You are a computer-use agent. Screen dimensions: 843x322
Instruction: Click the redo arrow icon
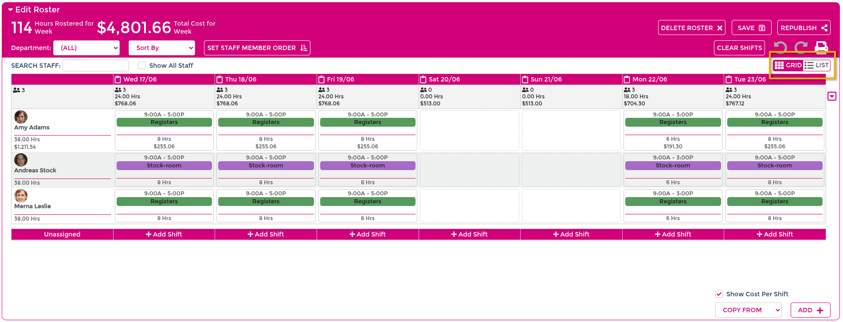(801, 47)
